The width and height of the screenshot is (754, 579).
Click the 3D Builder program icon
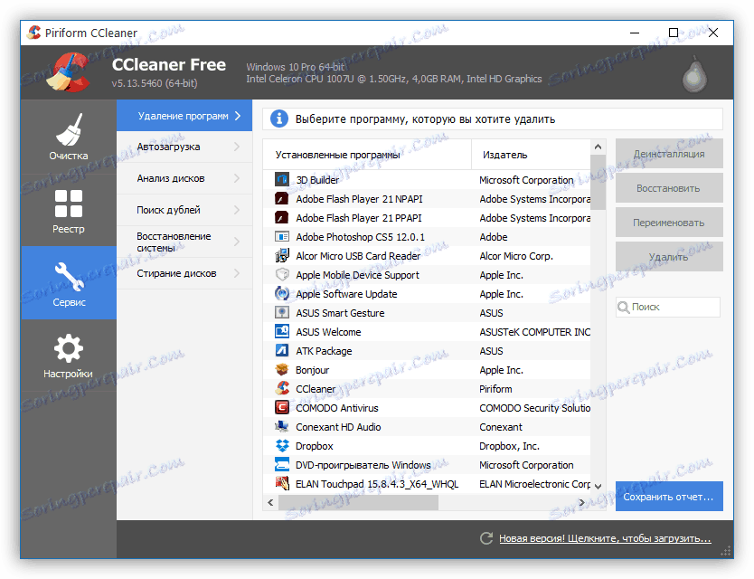[x=282, y=180]
